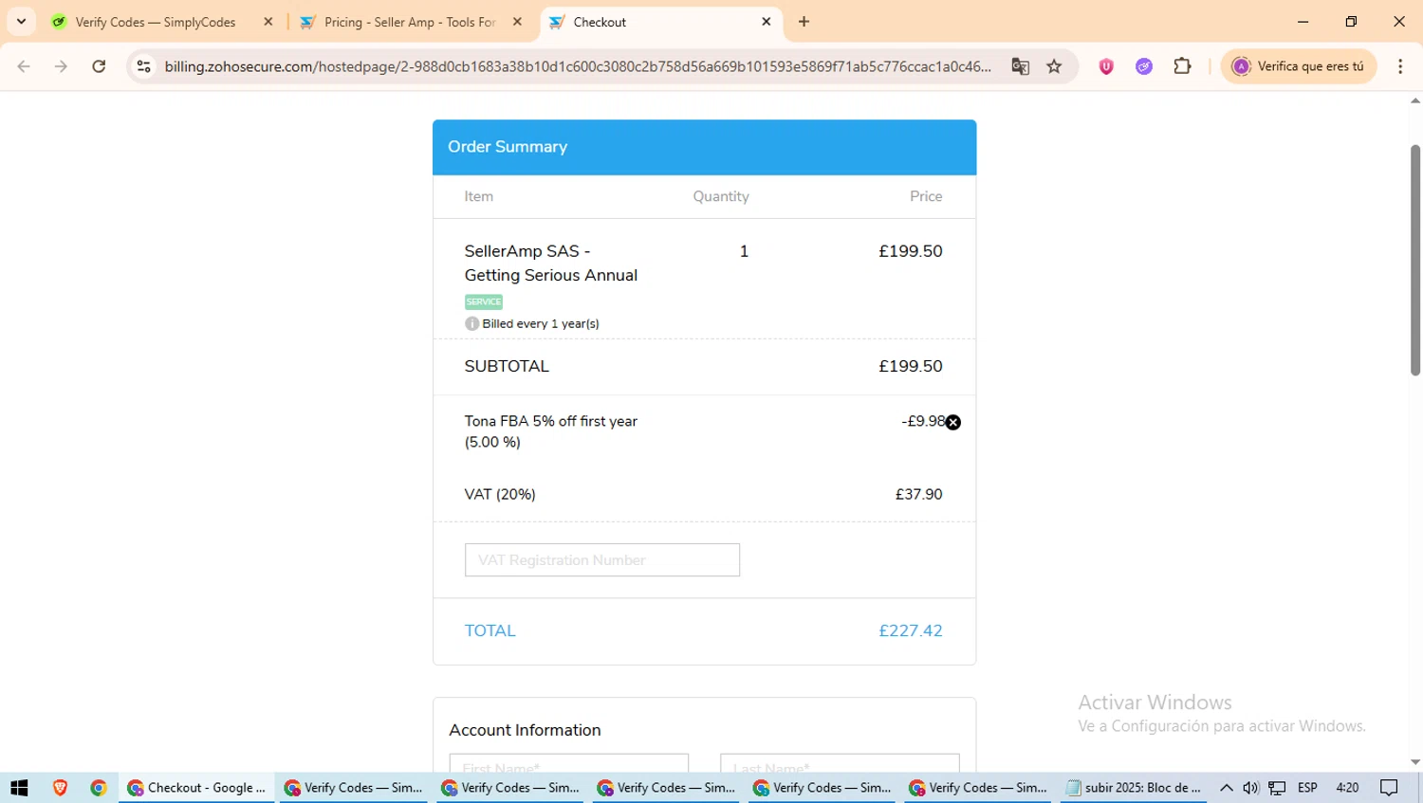Click the billing.zohosecure.com address bar URL
This screenshot has height=803, width=1423.
[577, 66]
